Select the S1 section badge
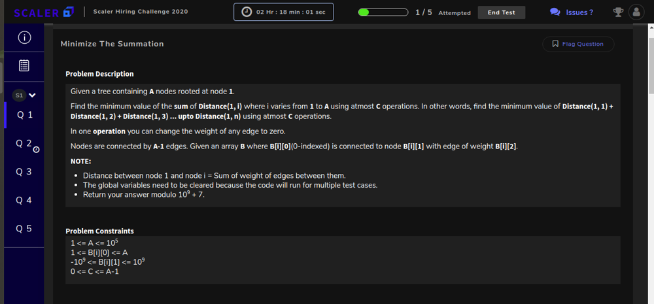This screenshot has width=654, height=304. (19, 95)
